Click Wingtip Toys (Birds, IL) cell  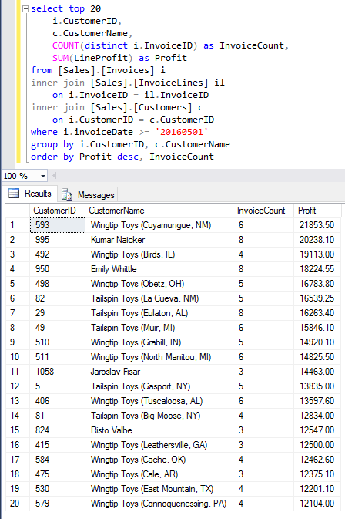159,254
